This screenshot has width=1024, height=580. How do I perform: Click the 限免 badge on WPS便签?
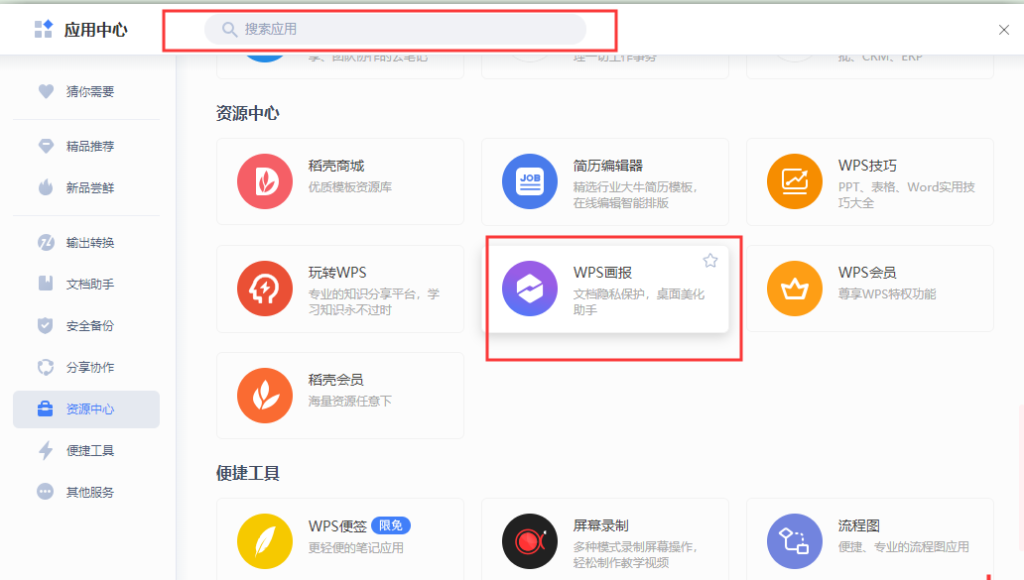(391, 525)
